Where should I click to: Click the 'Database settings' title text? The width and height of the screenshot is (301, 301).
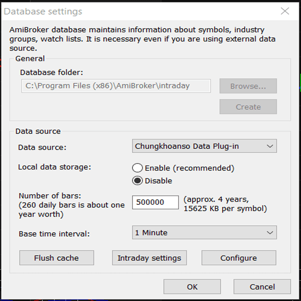tap(43, 12)
